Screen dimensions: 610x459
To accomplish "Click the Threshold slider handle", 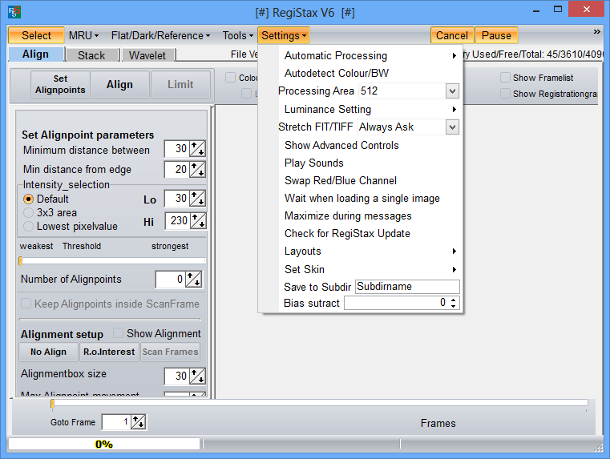I will point(21,261).
